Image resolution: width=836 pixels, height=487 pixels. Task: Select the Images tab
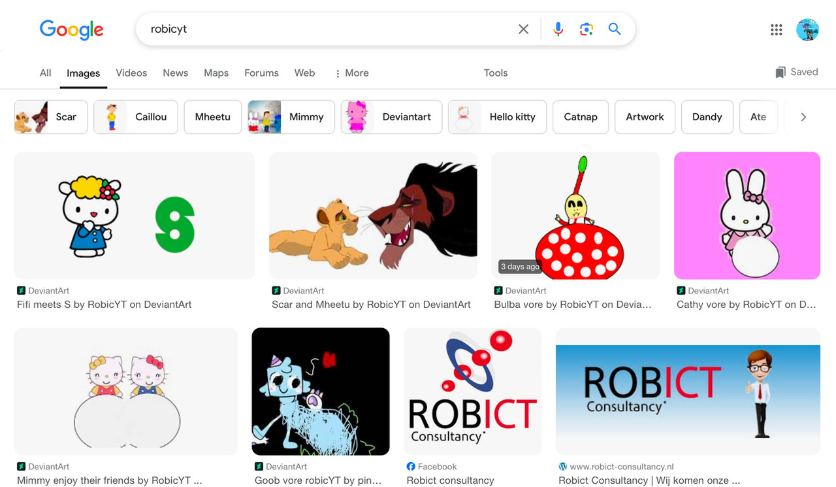[x=83, y=73]
